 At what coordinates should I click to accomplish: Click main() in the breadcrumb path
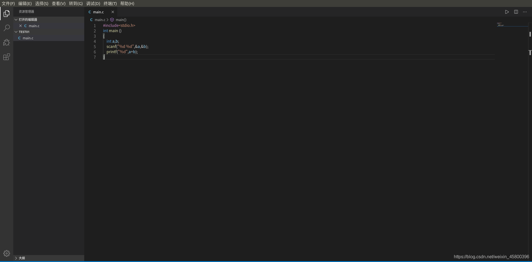(121, 20)
